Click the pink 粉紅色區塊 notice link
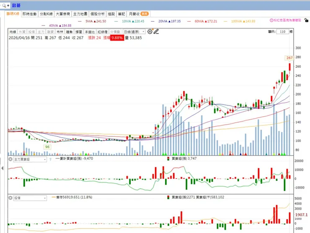 (287, 20)
